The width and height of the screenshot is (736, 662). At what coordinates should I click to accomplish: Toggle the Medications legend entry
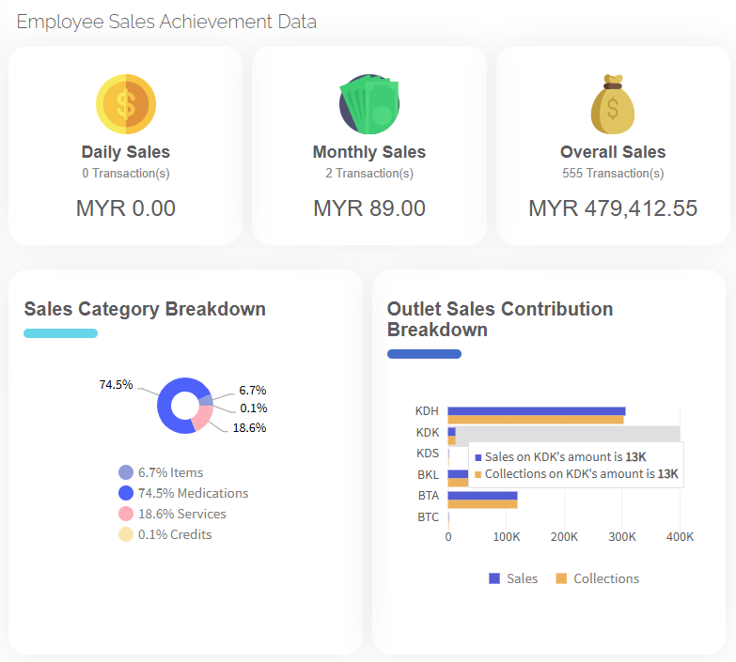point(182,493)
